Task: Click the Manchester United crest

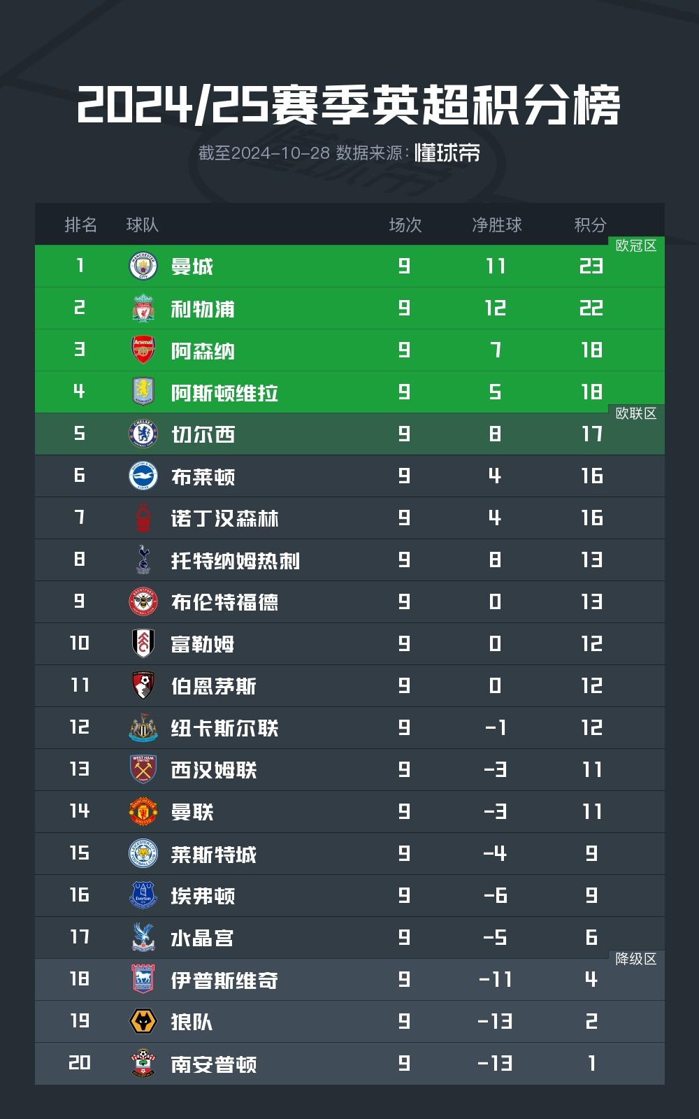Action: (x=143, y=811)
